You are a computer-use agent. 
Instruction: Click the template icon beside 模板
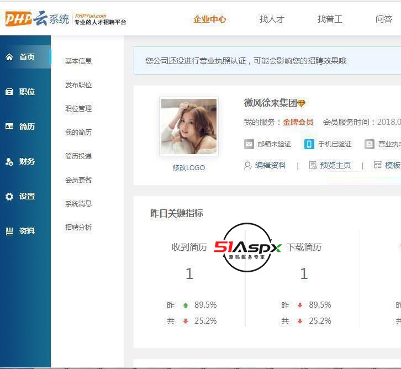(377, 165)
